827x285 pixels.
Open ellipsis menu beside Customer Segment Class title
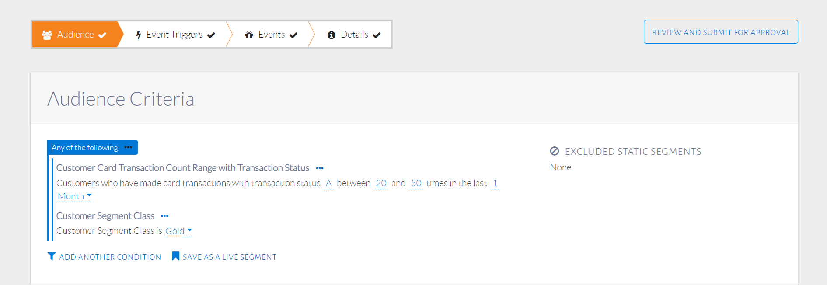click(164, 216)
